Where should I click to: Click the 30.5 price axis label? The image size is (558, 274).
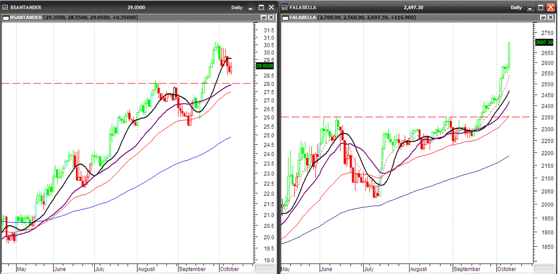pos(268,45)
